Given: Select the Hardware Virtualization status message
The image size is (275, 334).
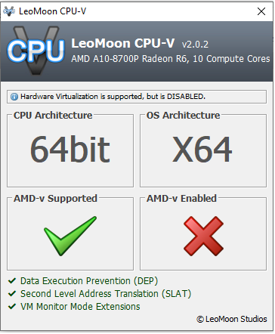Looking at the screenshot, I should click(113, 97).
